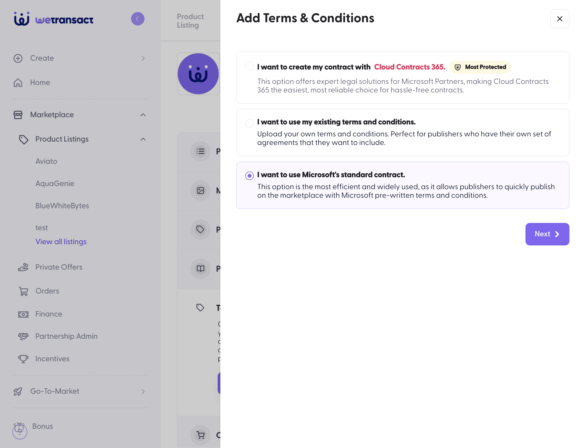Open the AquaGenie listing
Screen dimensions: 585x448
(x=55, y=184)
